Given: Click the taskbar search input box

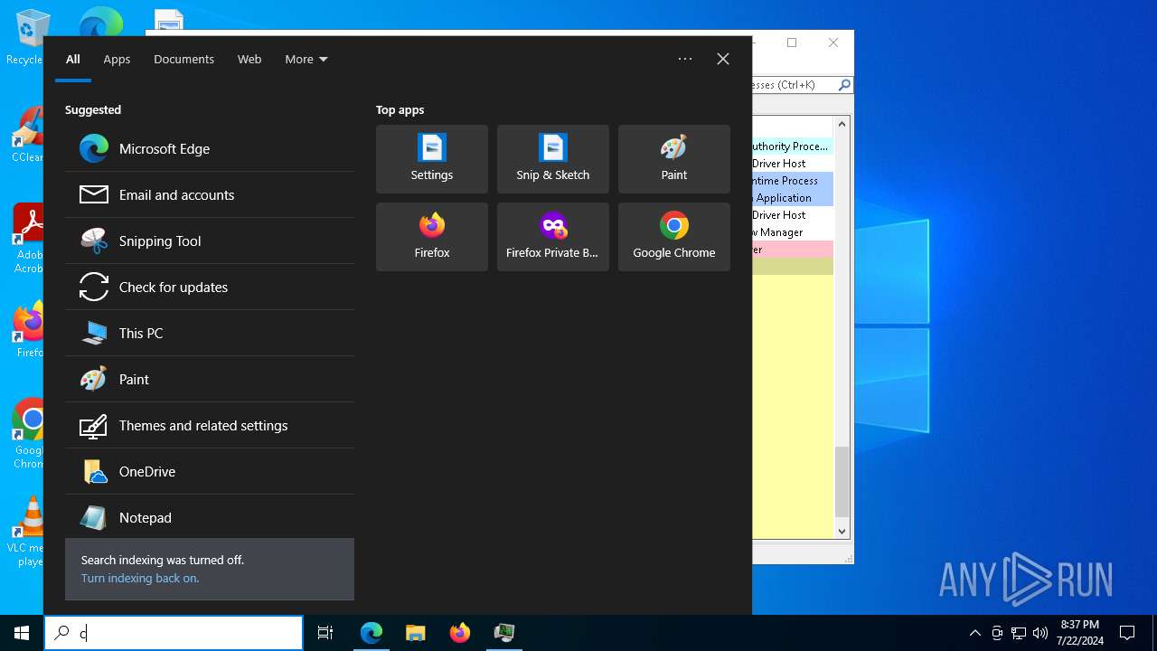Looking at the screenshot, I should [x=174, y=633].
